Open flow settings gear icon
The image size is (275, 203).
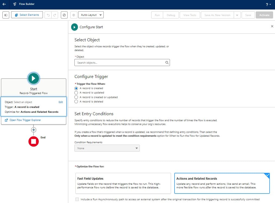[74, 15]
